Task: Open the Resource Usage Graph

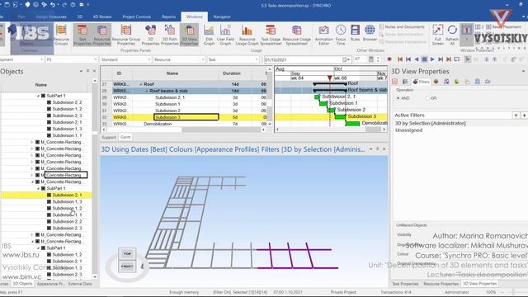Action: 247,35
